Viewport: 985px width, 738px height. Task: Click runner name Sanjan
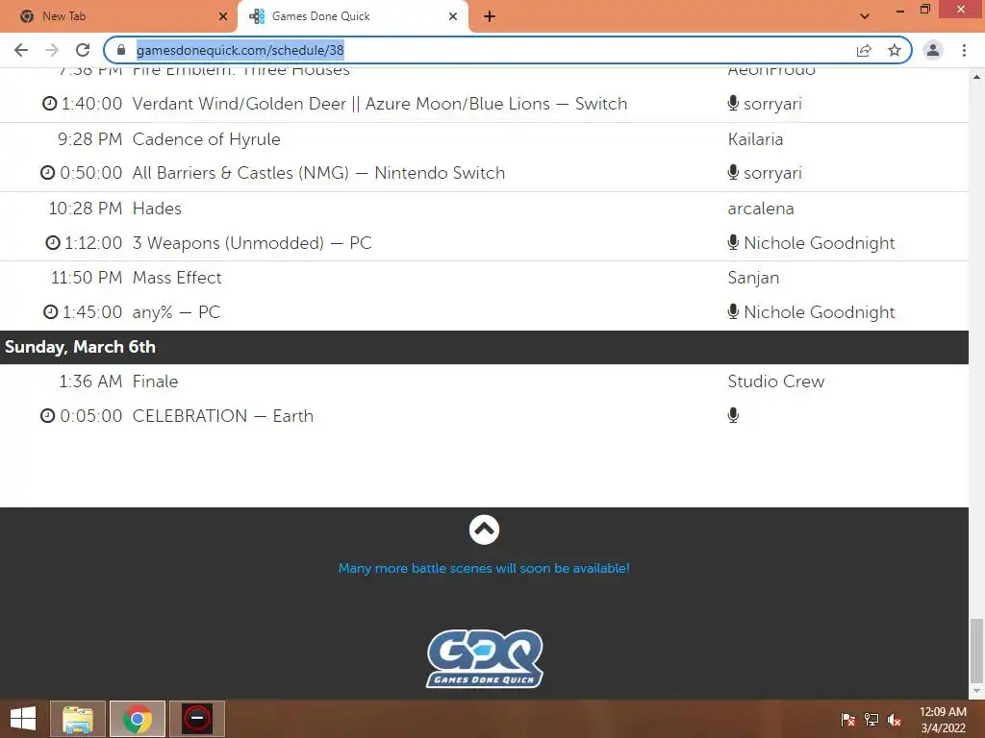pyautogui.click(x=753, y=278)
